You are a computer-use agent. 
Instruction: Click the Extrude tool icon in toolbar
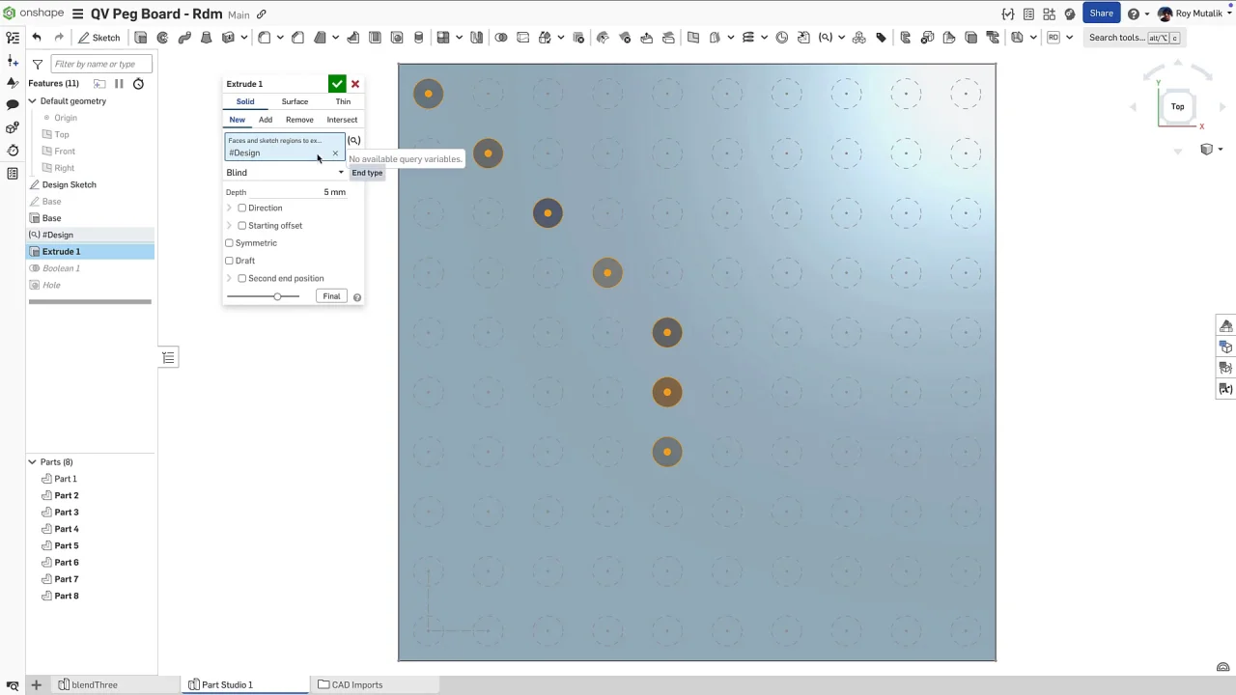point(141,38)
